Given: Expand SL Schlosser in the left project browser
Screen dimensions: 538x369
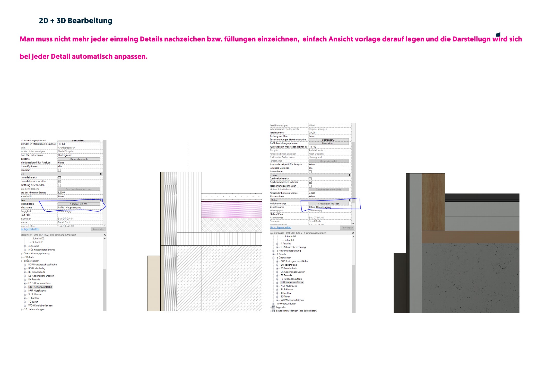Looking at the screenshot, I should 25,295.
